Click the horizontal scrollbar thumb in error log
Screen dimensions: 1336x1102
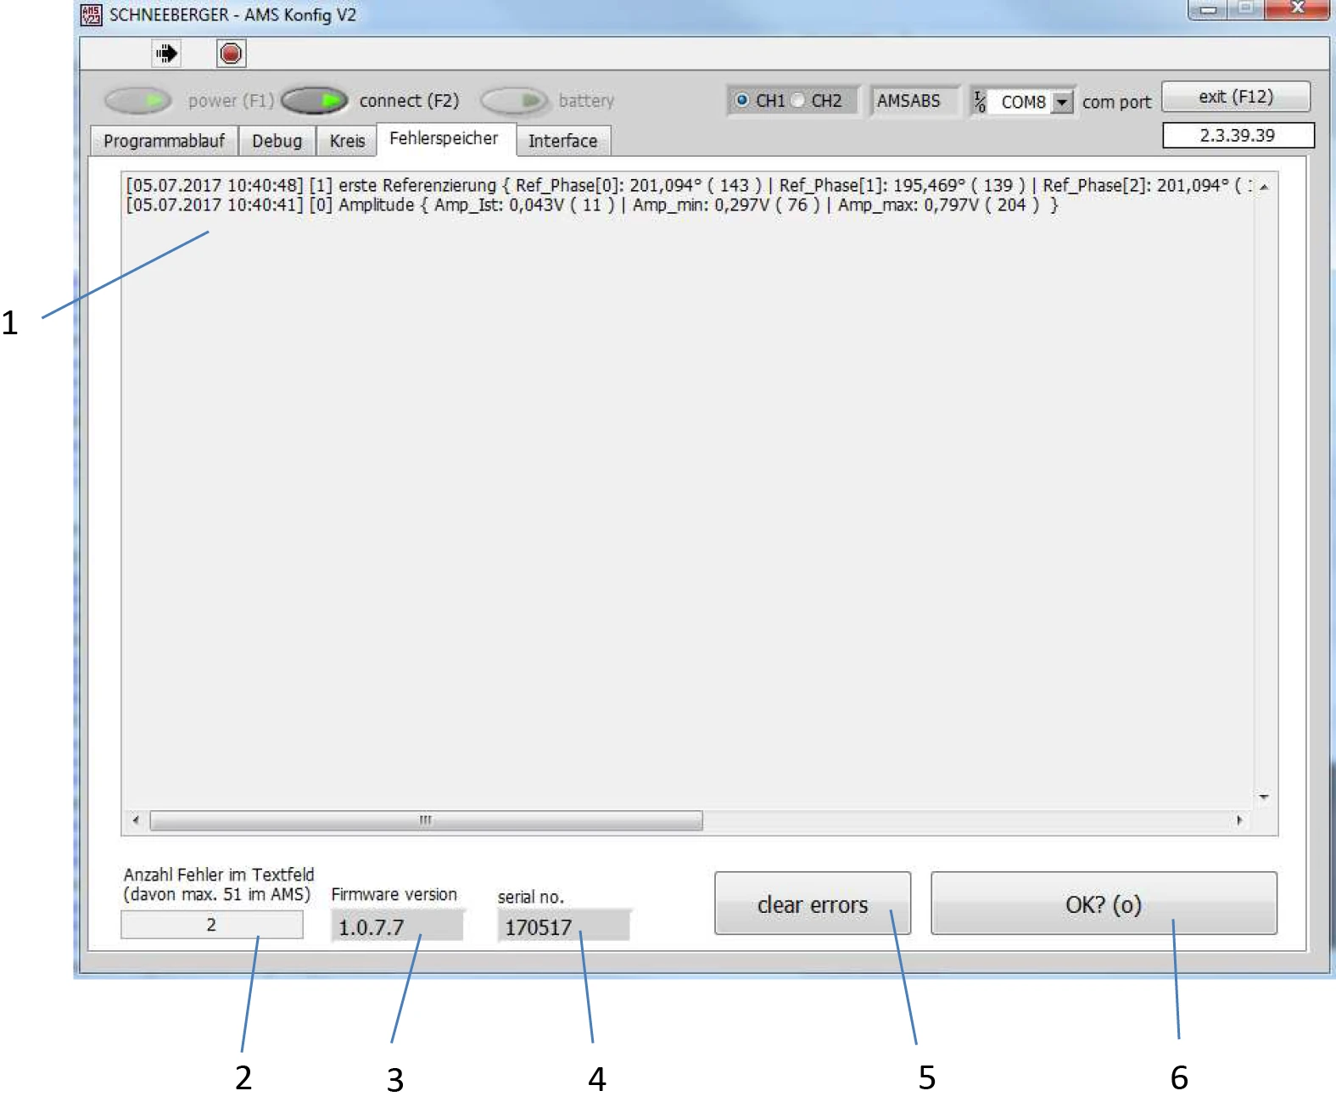pos(426,820)
